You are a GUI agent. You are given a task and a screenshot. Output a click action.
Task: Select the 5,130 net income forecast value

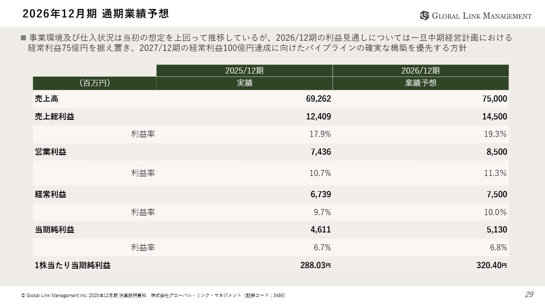click(x=497, y=229)
